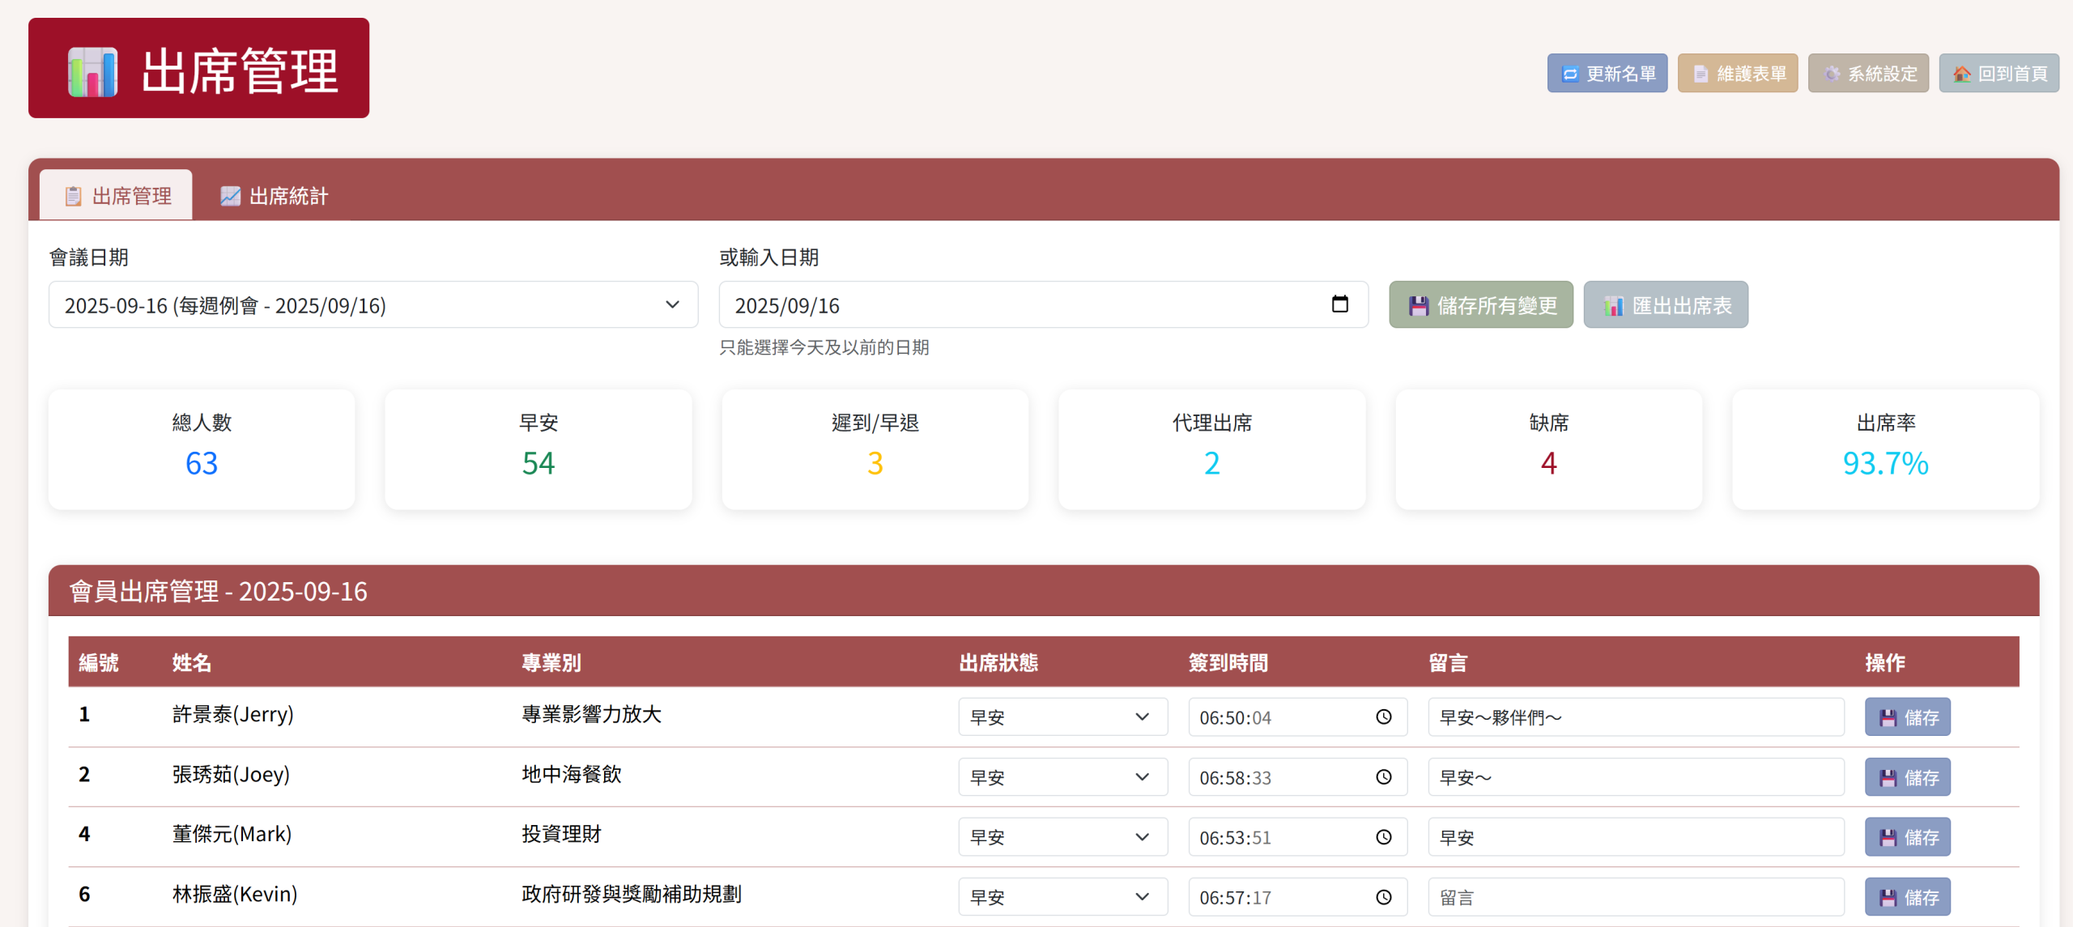Switch to the 出席統計 tab
The height and width of the screenshot is (927, 2073).
(275, 196)
